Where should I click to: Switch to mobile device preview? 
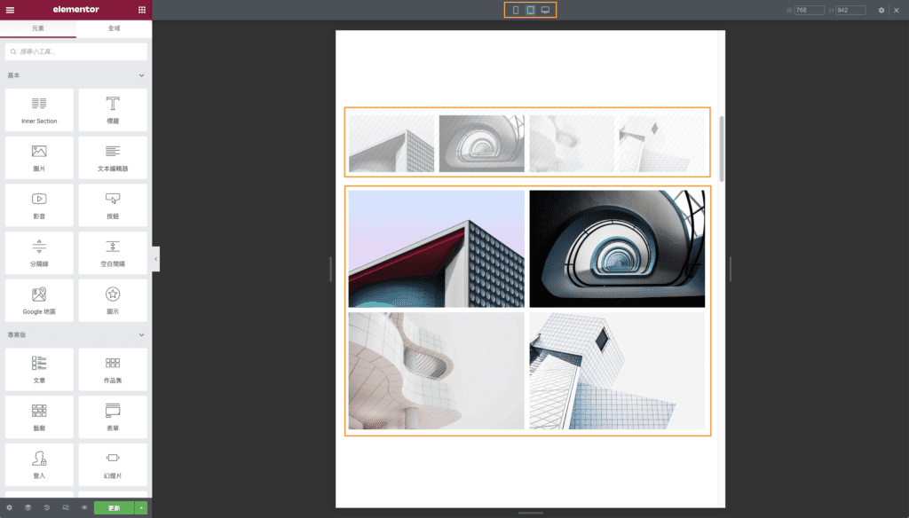pyautogui.click(x=516, y=11)
